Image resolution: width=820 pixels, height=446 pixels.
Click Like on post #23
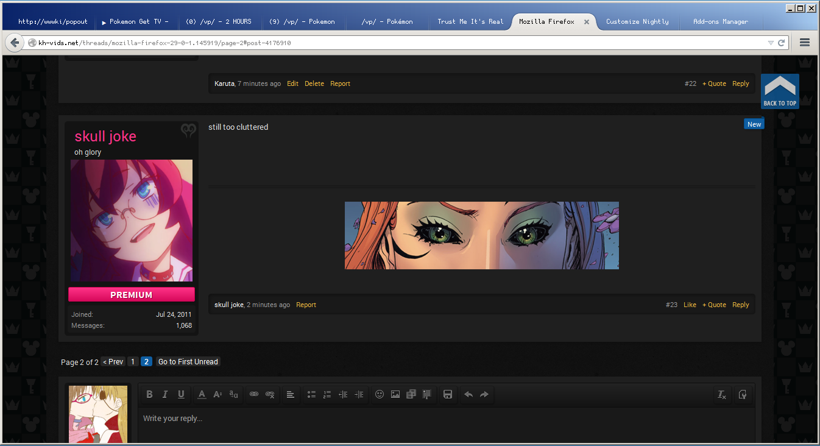pos(690,305)
